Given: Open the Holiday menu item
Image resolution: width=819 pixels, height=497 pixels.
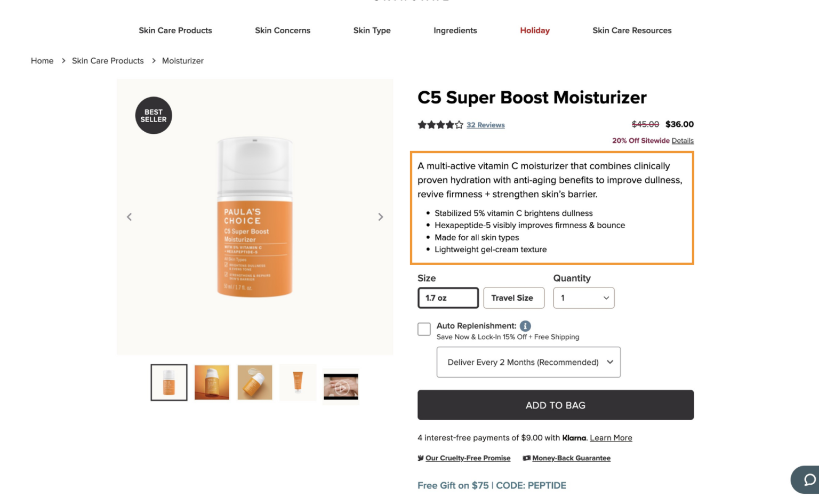Looking at the screenshot, I should tap(535, 30).
